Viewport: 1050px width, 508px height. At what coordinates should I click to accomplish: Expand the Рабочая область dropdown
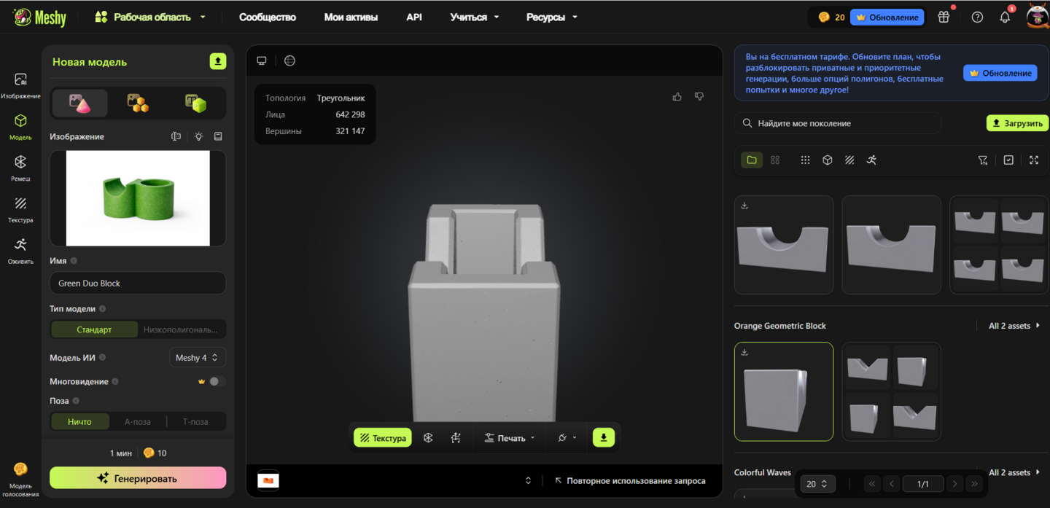(151, 17)
